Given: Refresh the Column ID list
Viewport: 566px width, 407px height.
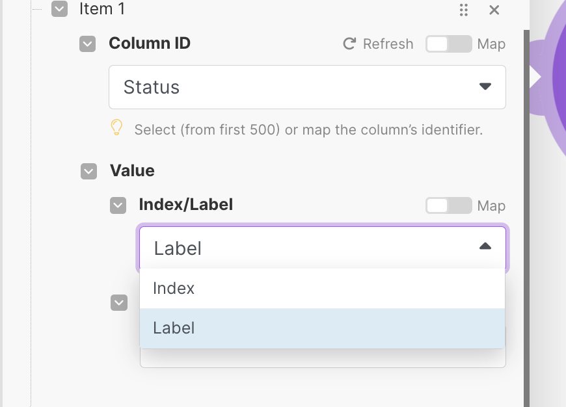Looking at the screenshot, I should click(378, 44).
